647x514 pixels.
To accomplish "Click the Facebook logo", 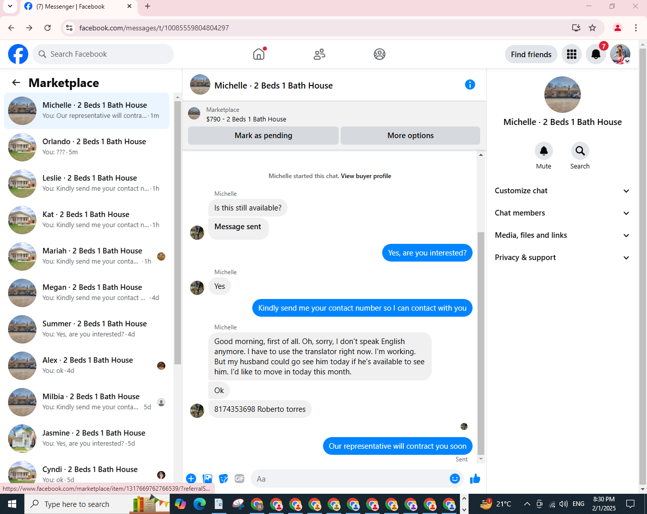I will point(18,54).
